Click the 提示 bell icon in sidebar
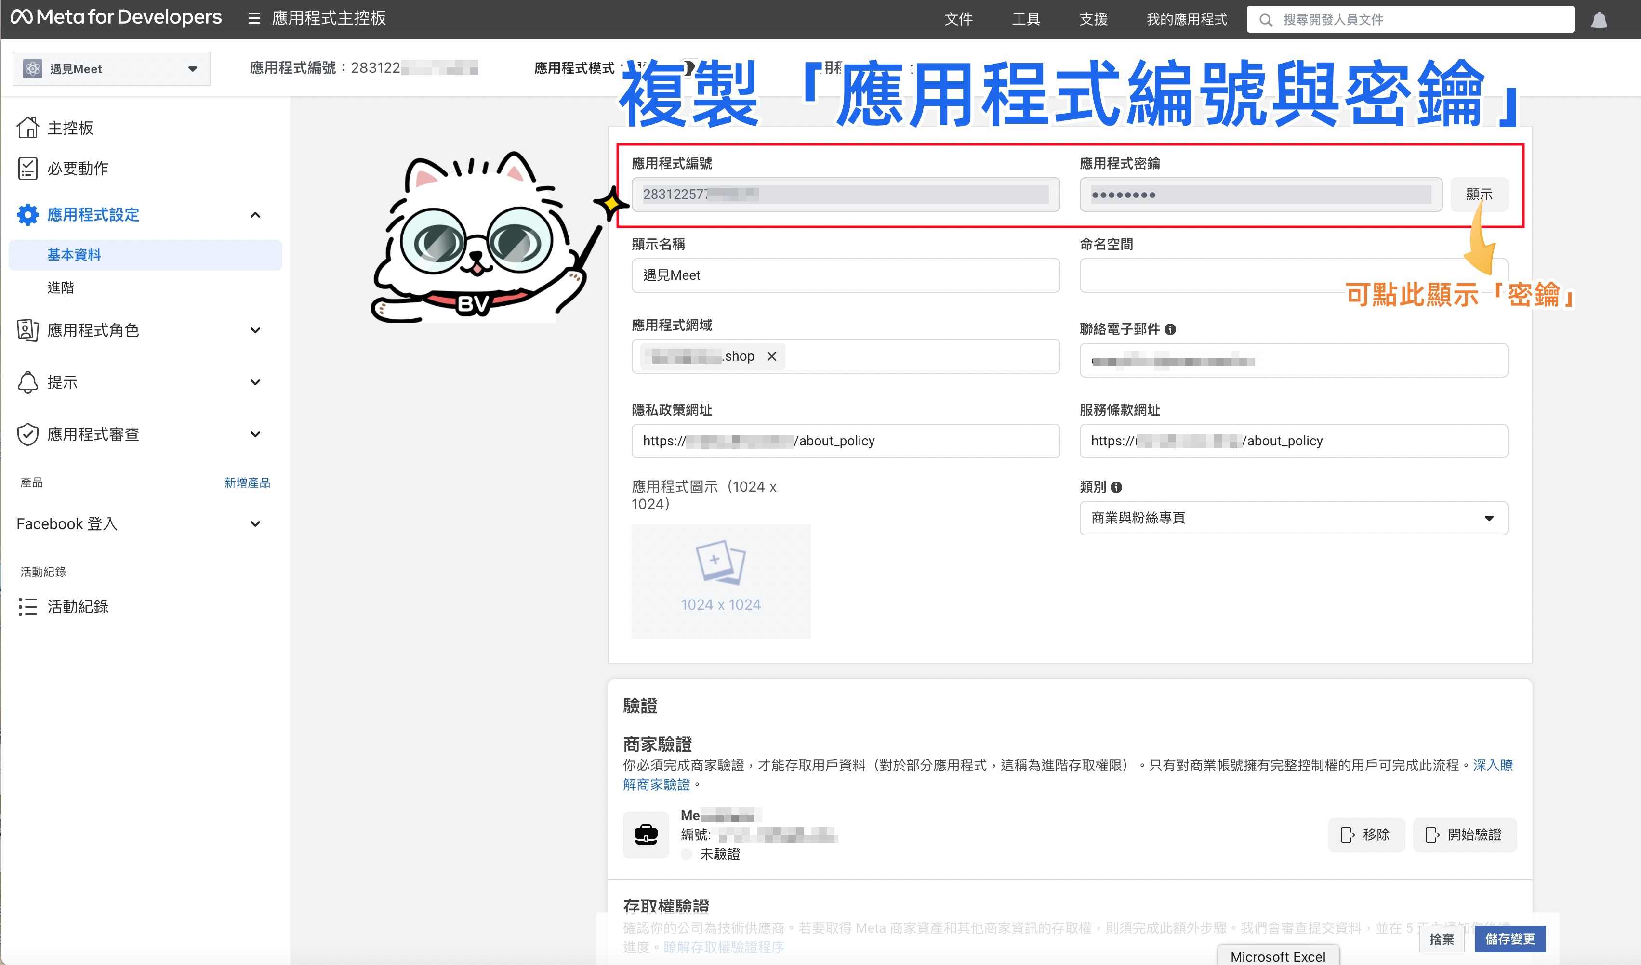Image resolution: width=1641 pixels, height=965 pixels. (x=27, y=382)
